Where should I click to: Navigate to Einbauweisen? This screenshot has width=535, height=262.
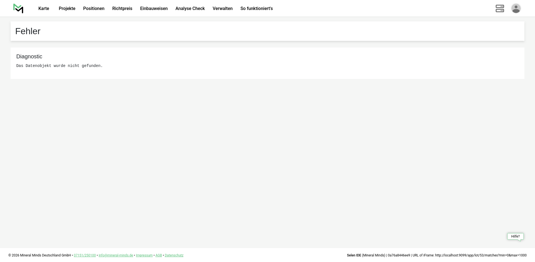tap(154, 9)
